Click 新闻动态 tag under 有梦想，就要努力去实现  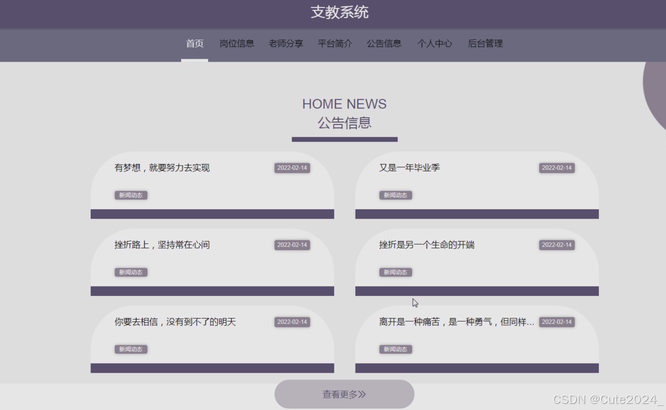(x=131, y=195)
